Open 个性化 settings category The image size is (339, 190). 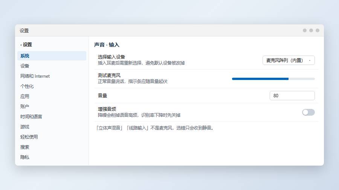point(52,86)
